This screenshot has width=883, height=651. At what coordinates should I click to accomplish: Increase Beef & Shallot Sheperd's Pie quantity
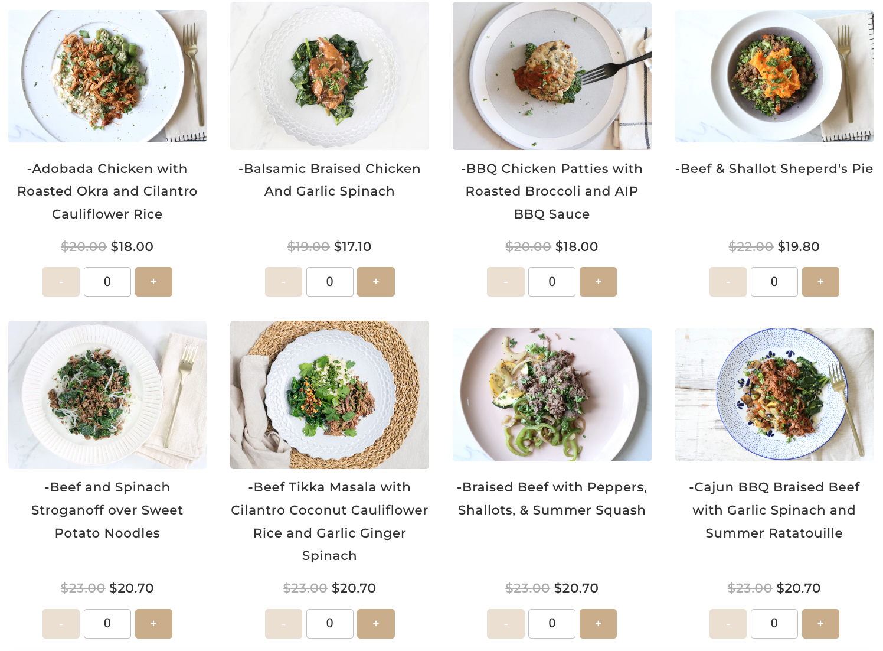pos(820,282)
